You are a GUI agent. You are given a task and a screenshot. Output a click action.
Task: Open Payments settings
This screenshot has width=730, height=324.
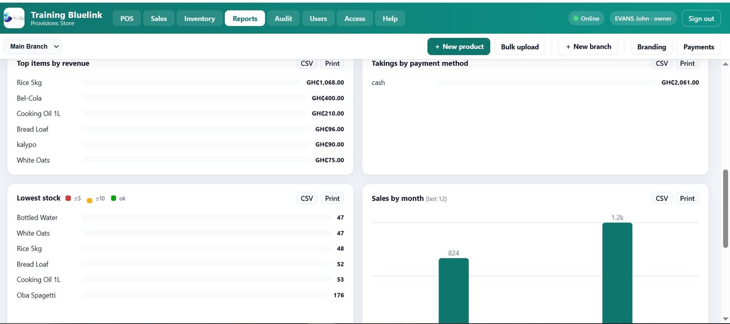pos(699,46)
